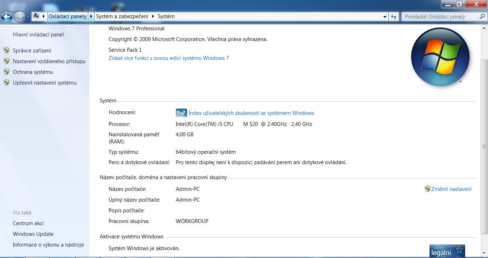Open Ochrana systému settings
This screenshot has height=258, width=488.
33,72
